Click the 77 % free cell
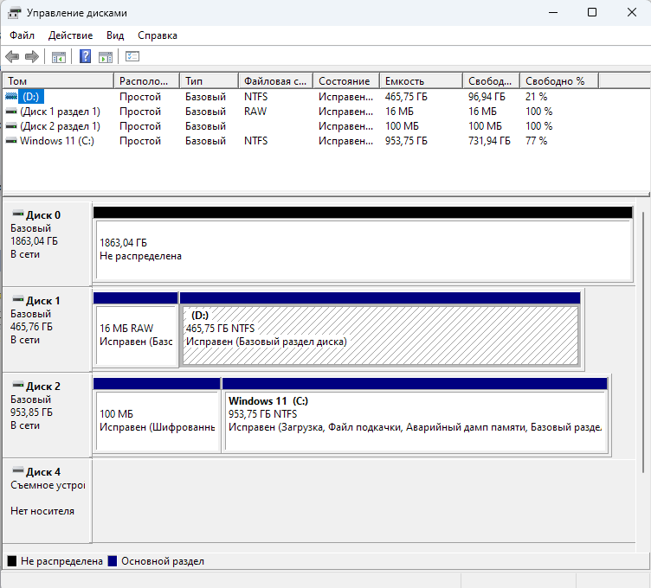Viewport: 651px width, 588px height. point(537,141)
